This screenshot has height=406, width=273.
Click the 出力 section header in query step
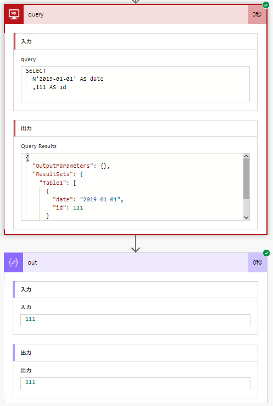[136, 128]
